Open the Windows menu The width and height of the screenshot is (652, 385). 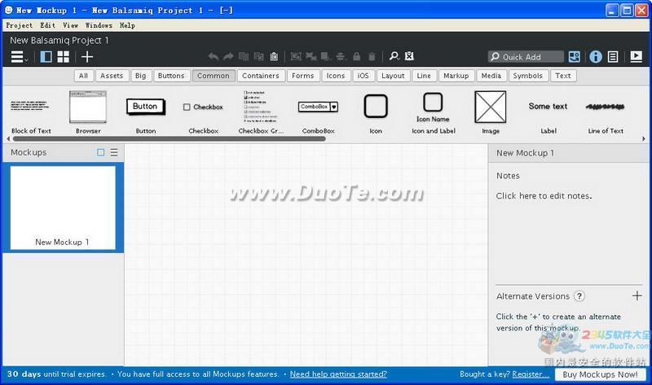pos(99,25)
